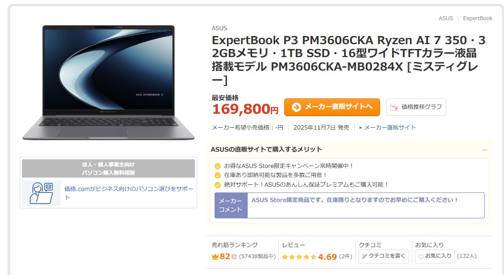Click the review star rating icons
Screen dimensions: 504x275
pos(299,257)
